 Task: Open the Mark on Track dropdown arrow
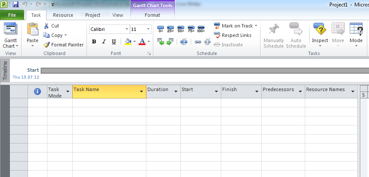(x=256, y=26)
